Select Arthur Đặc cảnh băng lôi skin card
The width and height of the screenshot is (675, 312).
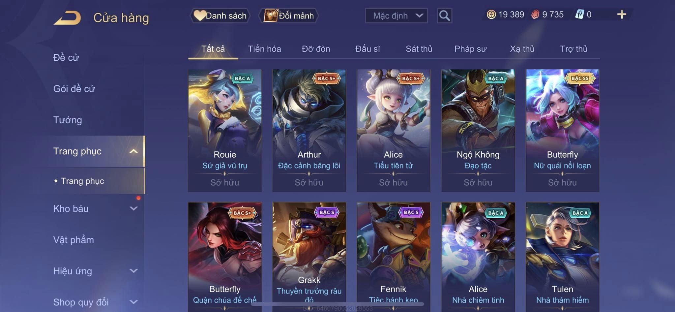pyautogui.click(x=309, y=130)
